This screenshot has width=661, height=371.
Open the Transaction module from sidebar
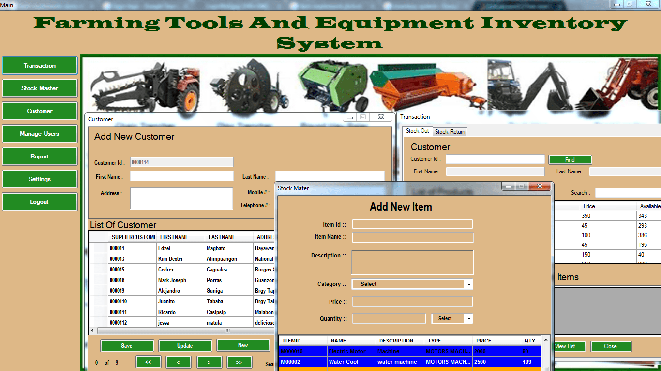point(40,66)
